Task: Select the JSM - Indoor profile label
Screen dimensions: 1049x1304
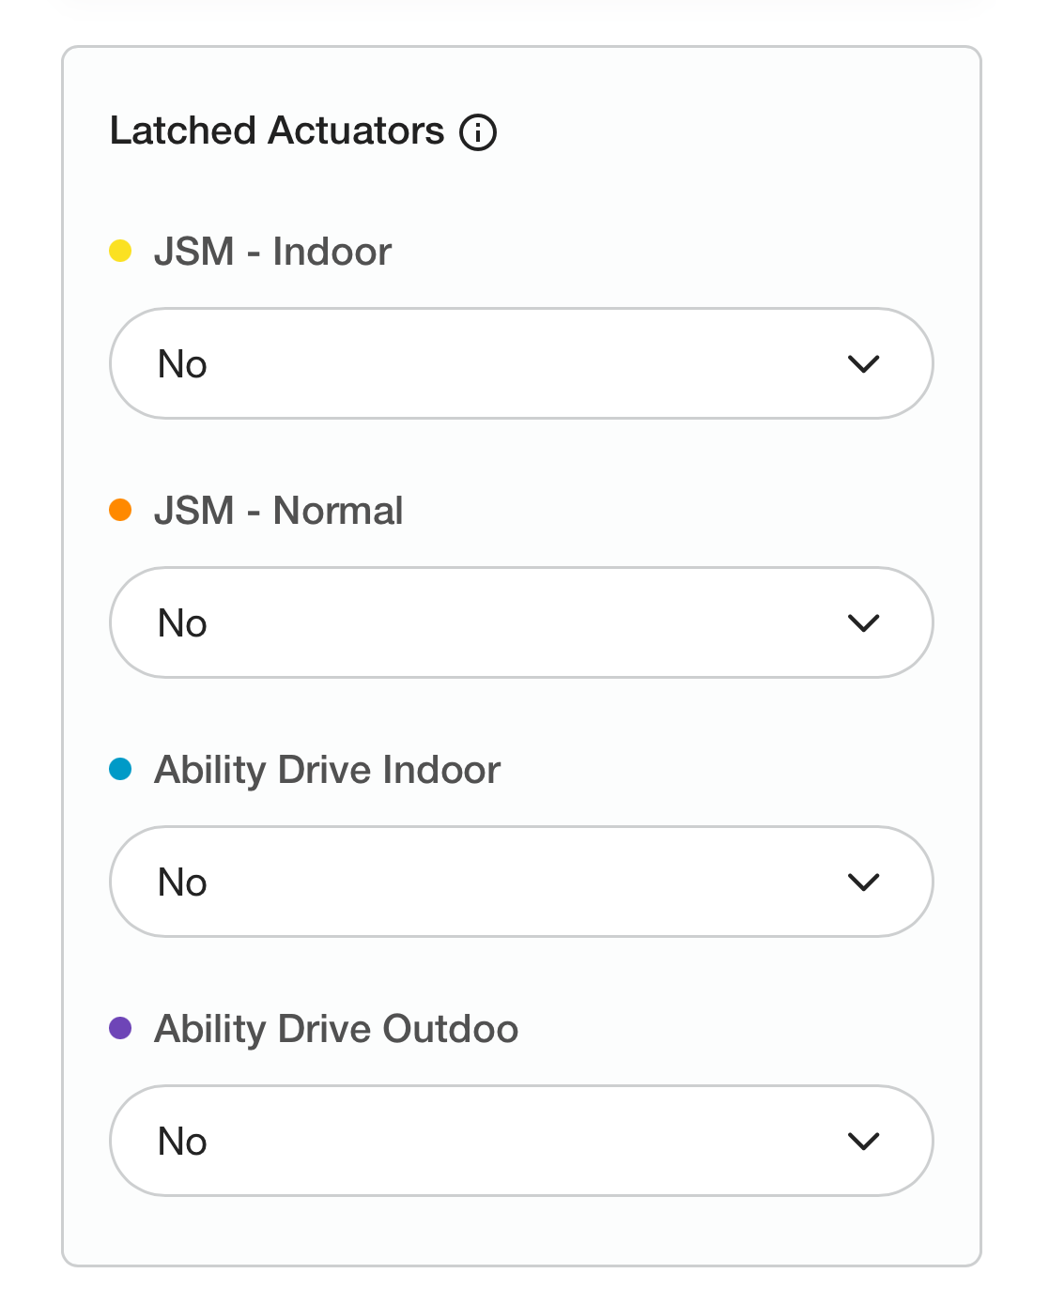Action: pyautogui.click(x=272, y=252)
